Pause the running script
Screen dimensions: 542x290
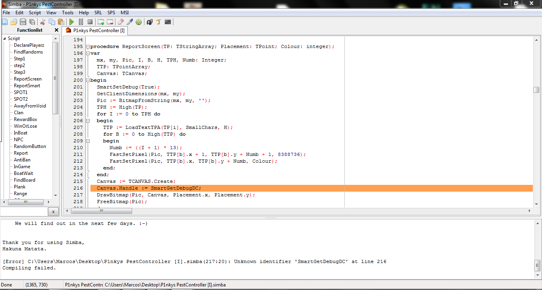click(x=81, y=22)
